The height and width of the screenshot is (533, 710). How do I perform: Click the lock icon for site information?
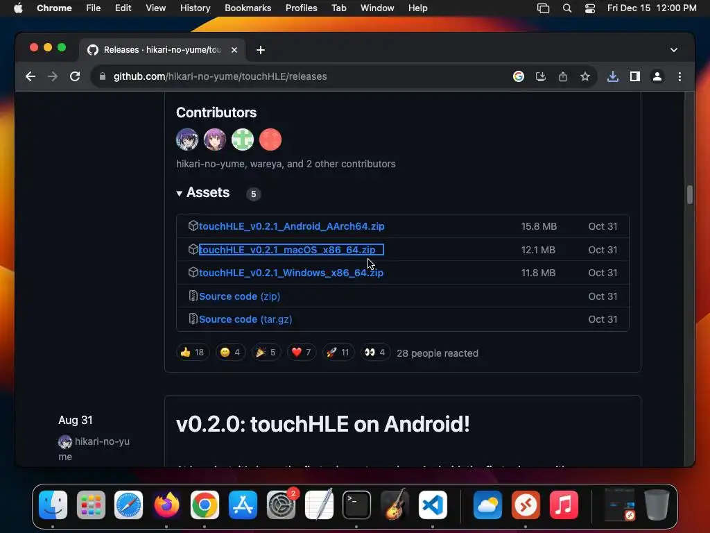coord(103,76)
